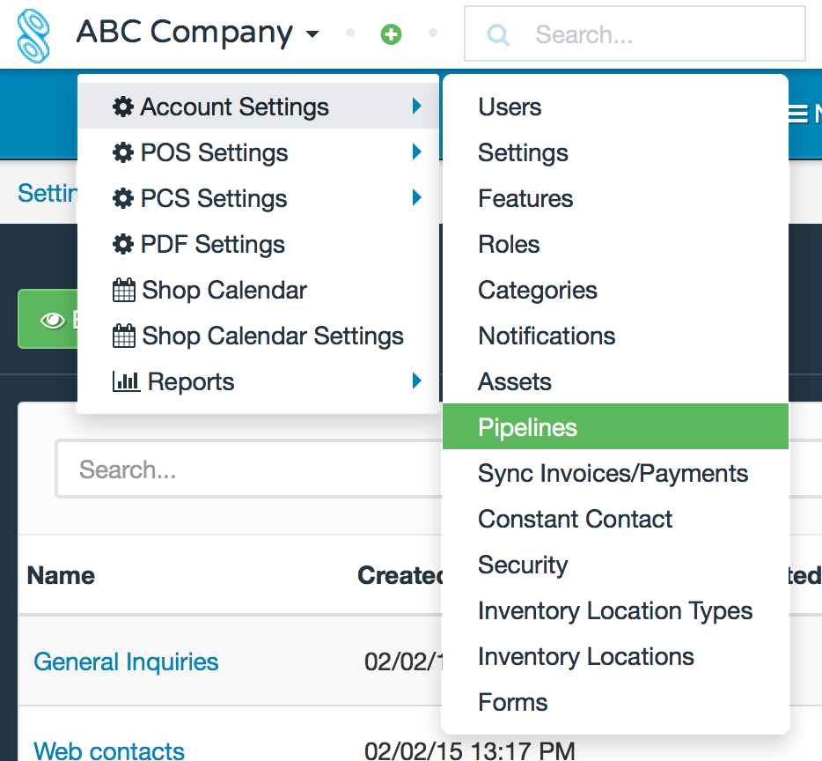Click the PDF Settings gear icon

[x=125, y=243]
